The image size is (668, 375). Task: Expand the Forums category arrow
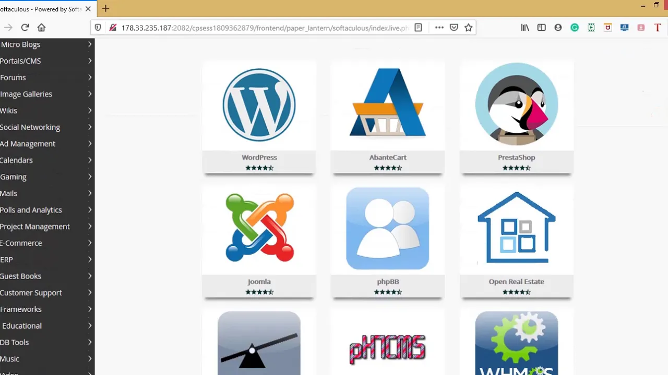point(90,78)
